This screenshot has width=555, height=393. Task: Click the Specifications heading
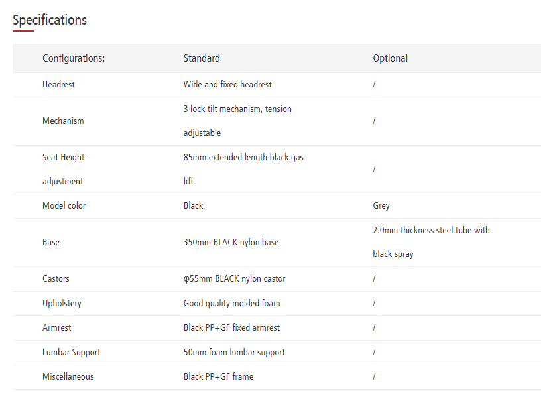click(50, 20)
